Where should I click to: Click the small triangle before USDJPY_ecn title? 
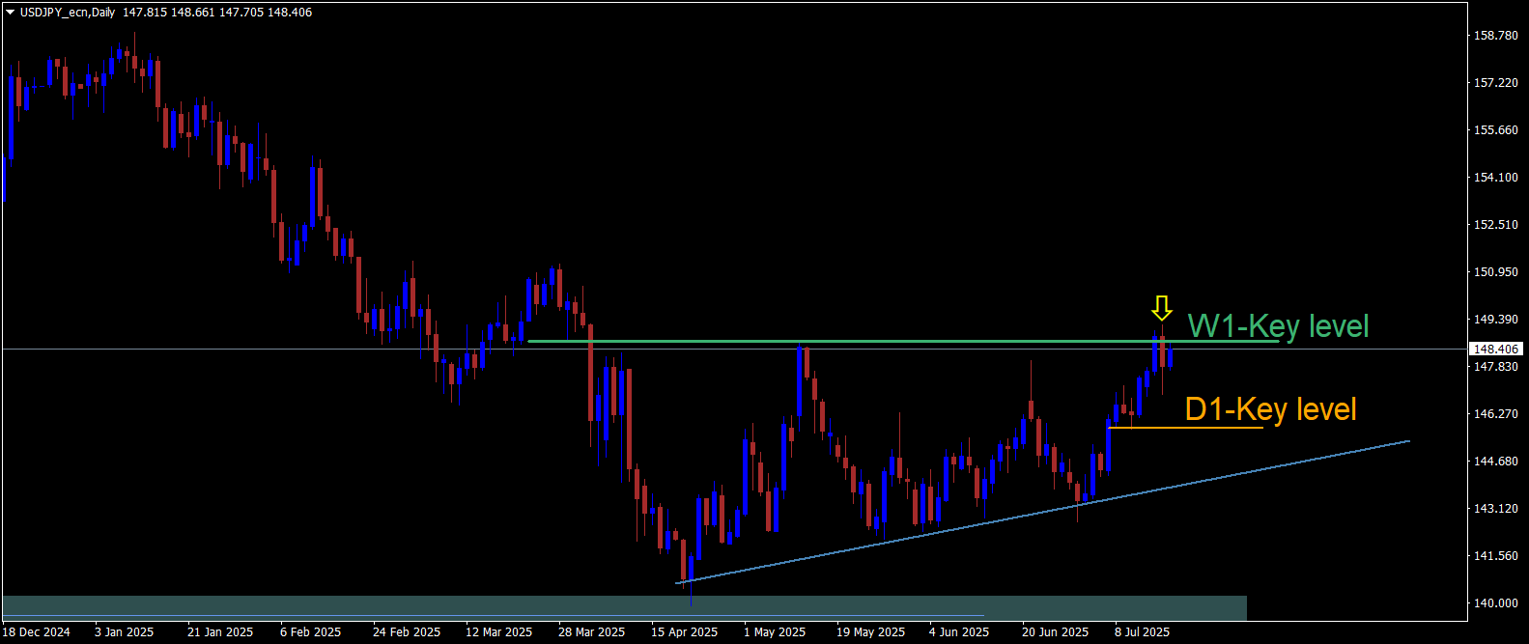[10, 13]
